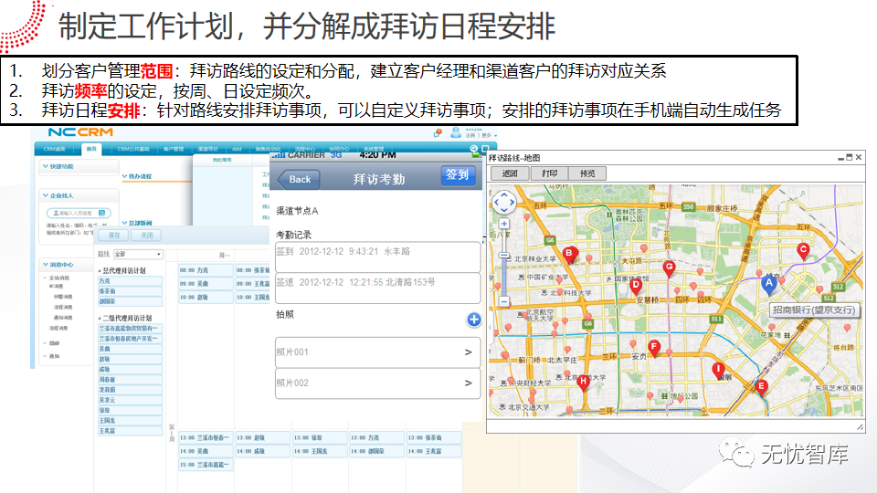Screen dimensions: 877x493
Task: Collapse the 消息中心 panel
Action: (x=46, y=265)
